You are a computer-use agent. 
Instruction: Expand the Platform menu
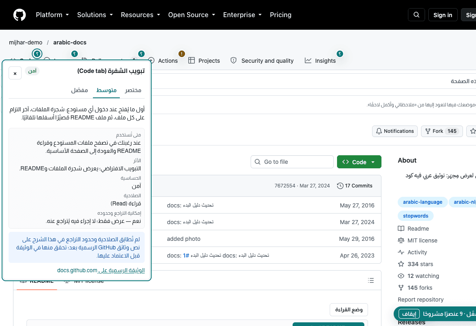52,15
